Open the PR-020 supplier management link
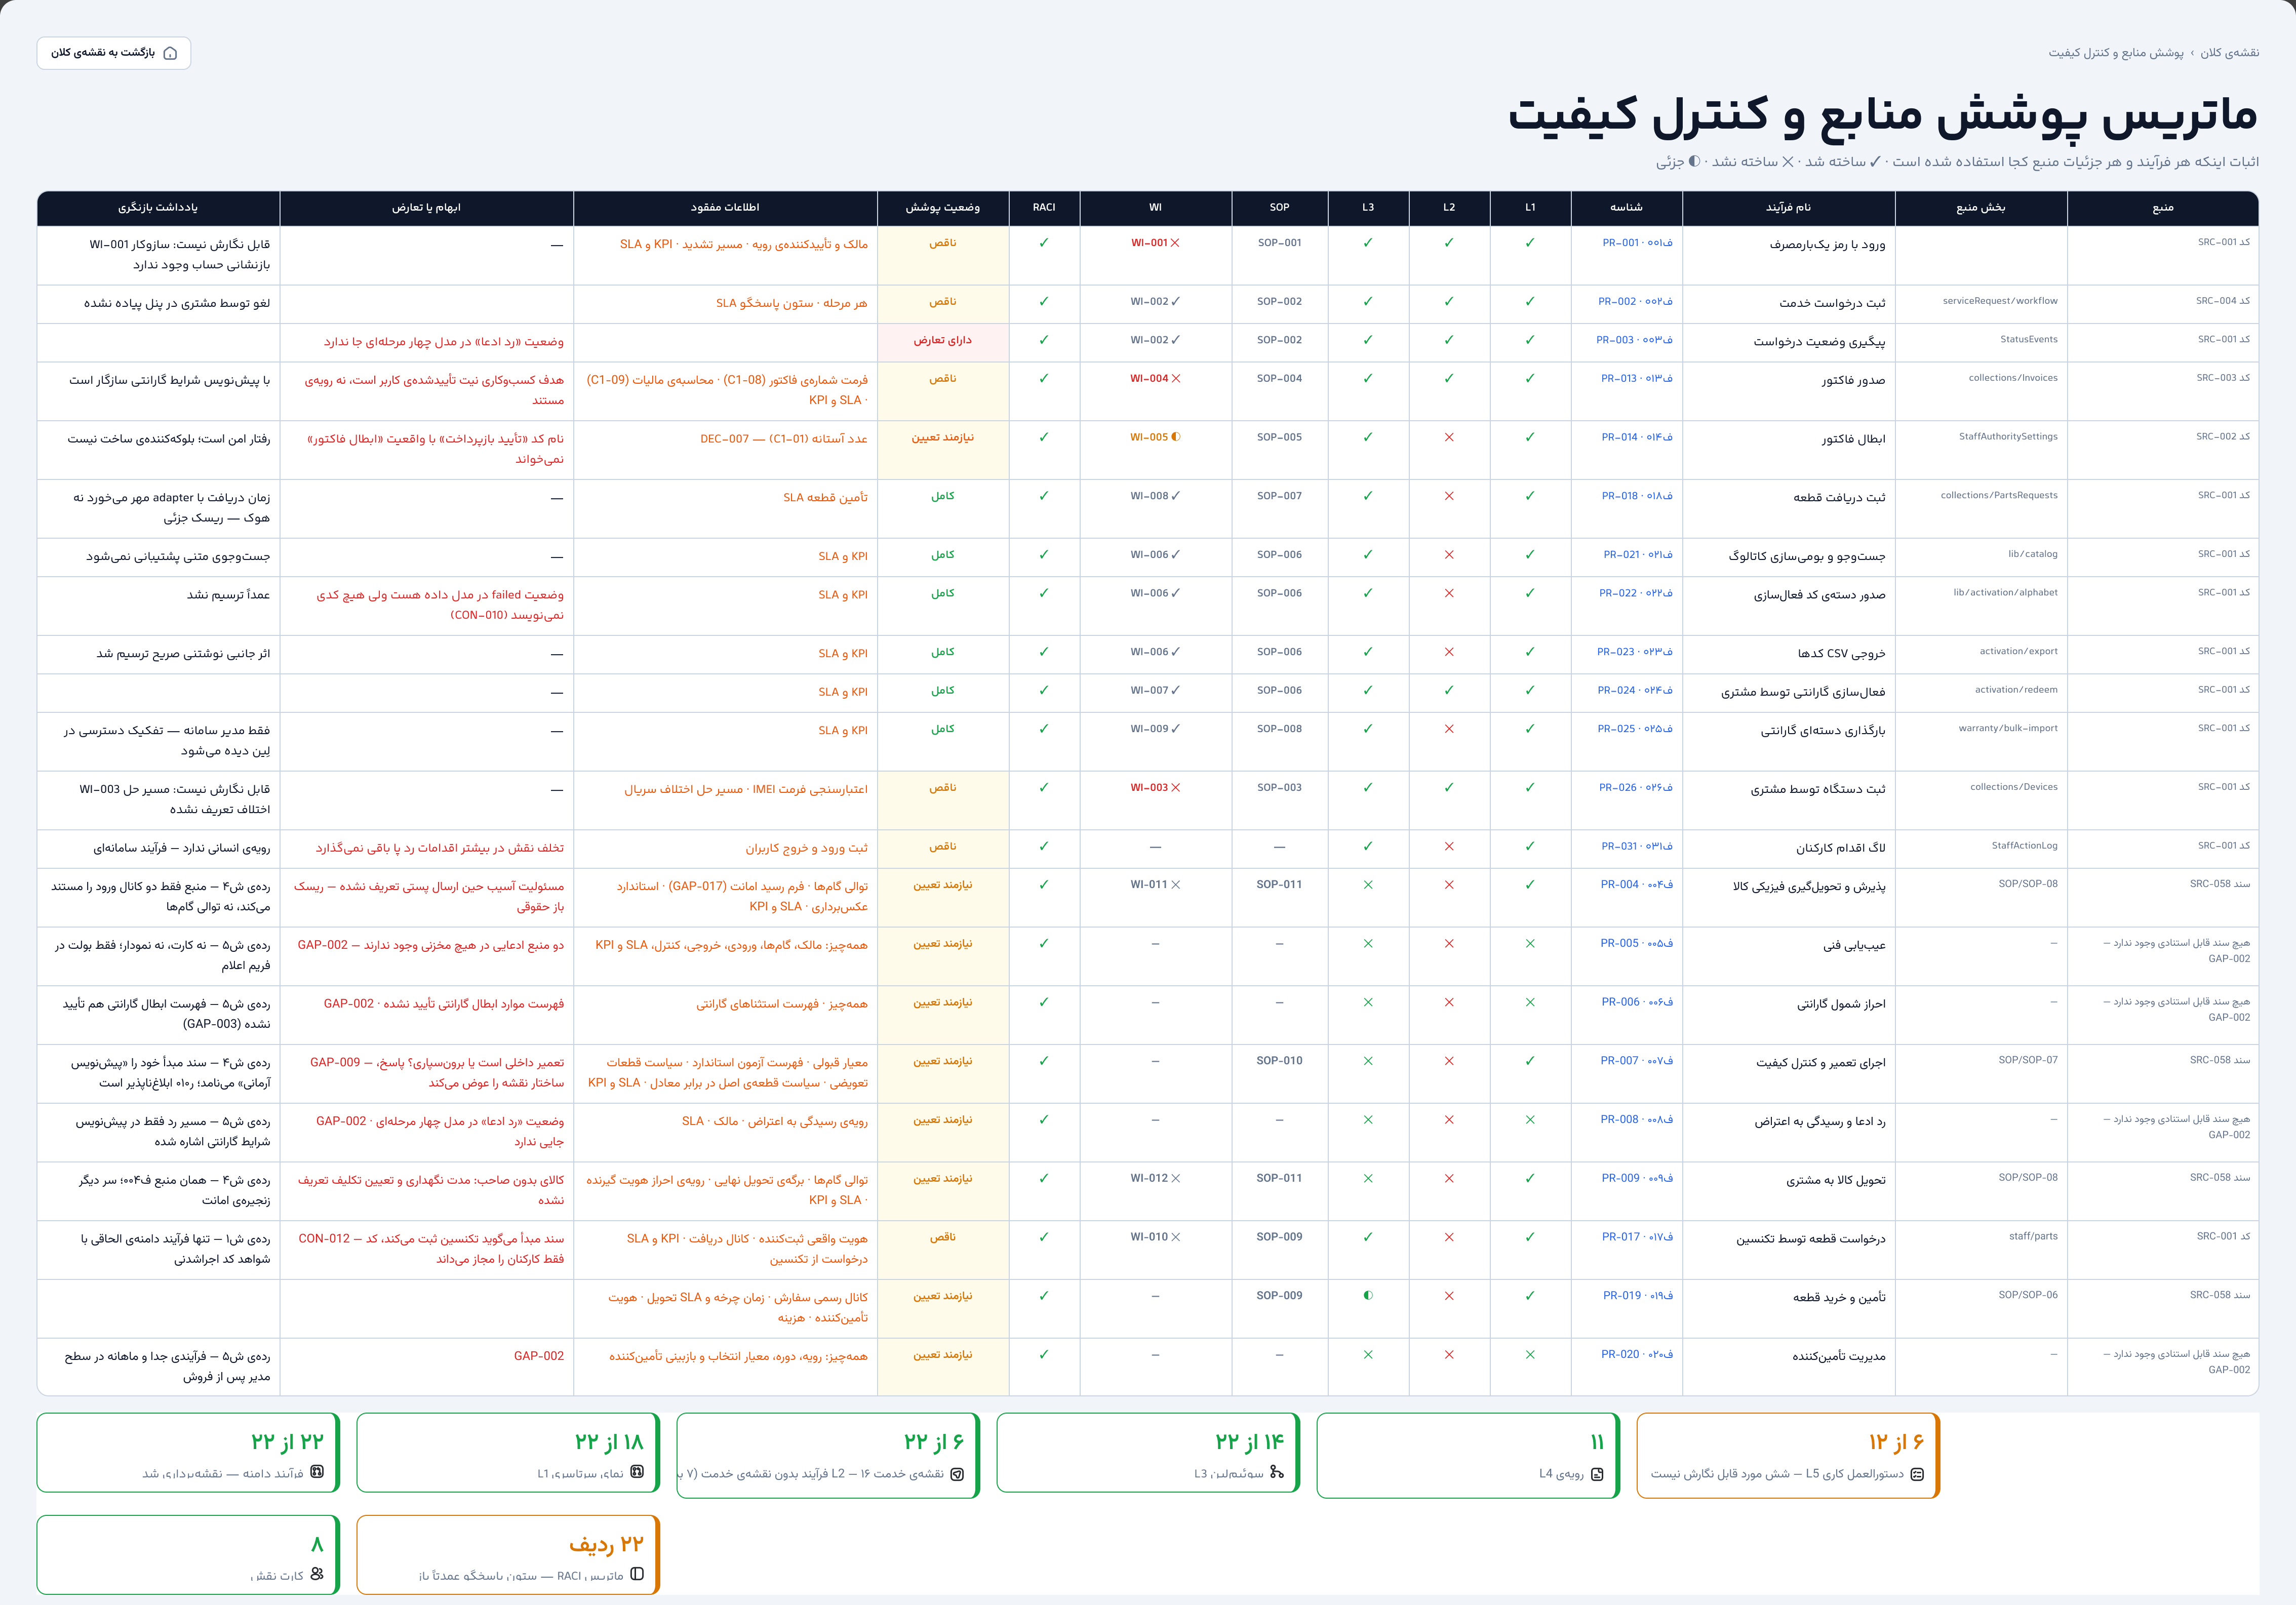Viewport: 2296px width, 1605px height. (x=1636, y=1355)
